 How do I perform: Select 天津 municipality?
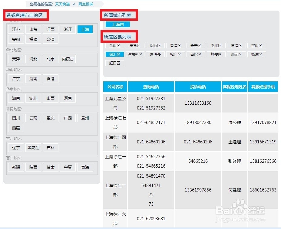16,59
